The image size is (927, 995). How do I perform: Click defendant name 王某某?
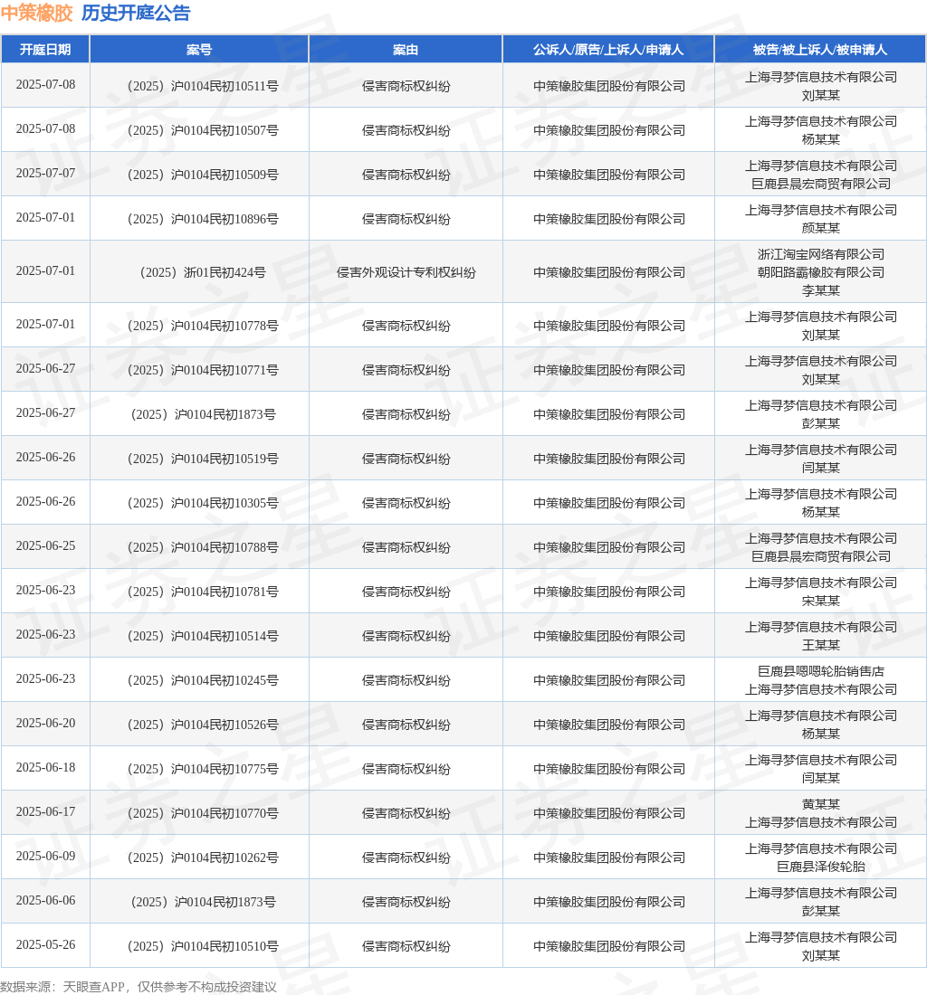tap(821, 645)
